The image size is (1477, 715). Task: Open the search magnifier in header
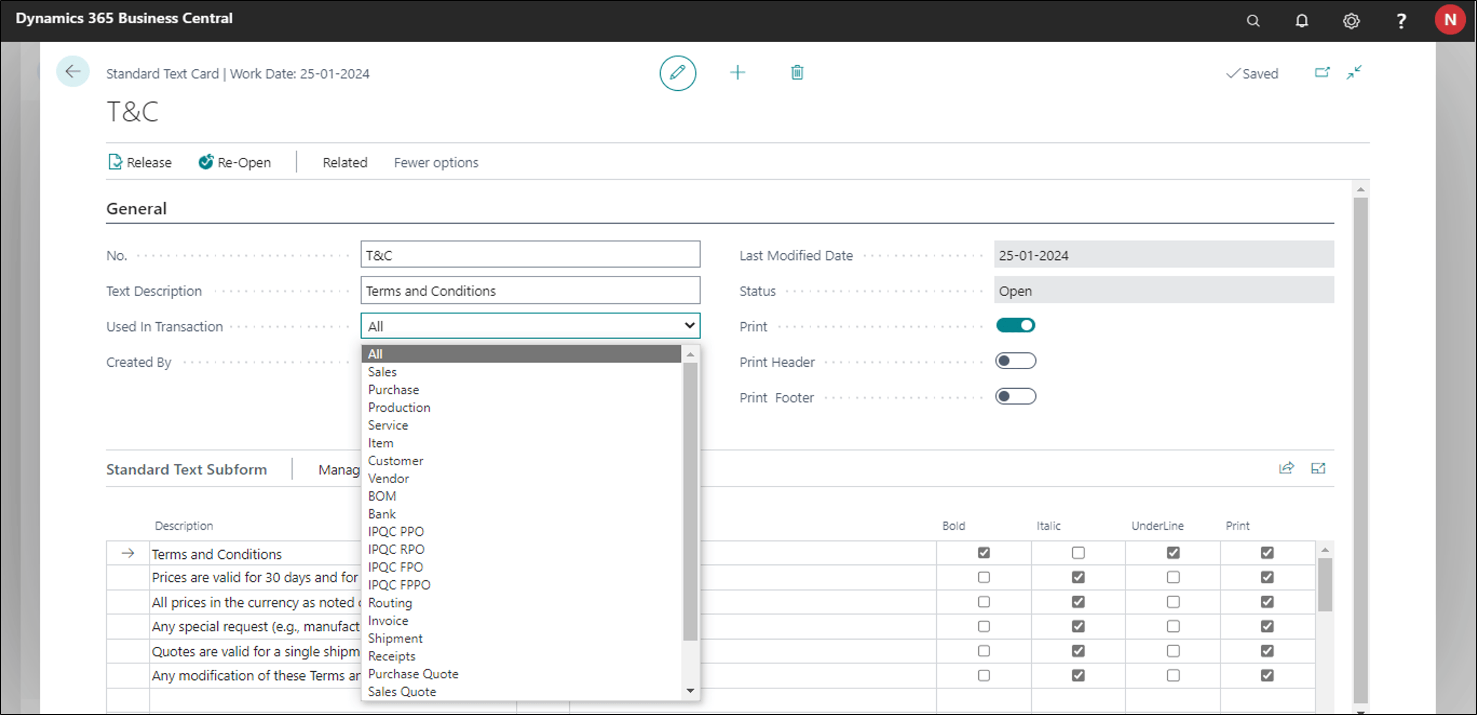1253,21
